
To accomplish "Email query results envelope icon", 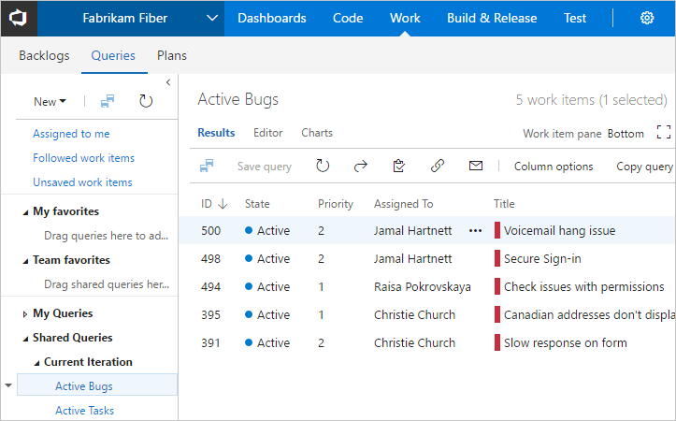I will 476,167.
